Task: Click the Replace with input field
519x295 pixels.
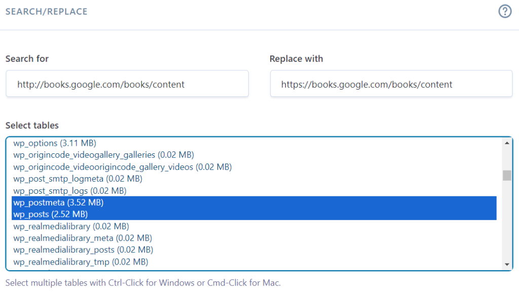Action: click(391, 84)
